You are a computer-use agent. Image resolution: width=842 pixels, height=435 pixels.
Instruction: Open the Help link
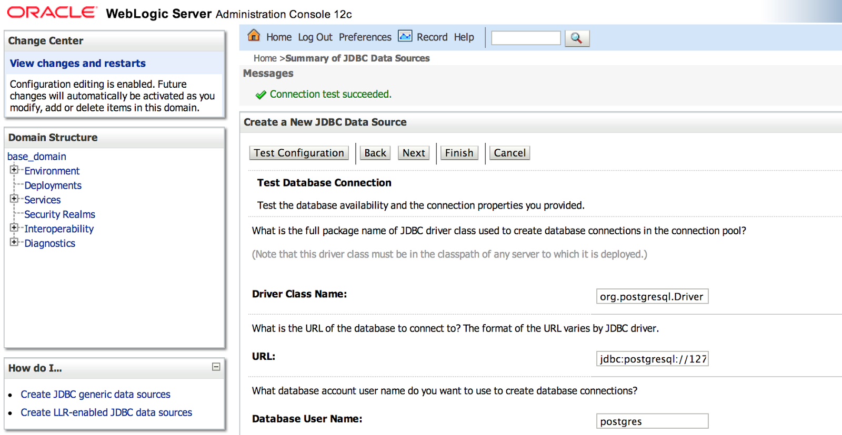(x=464, y=37)
